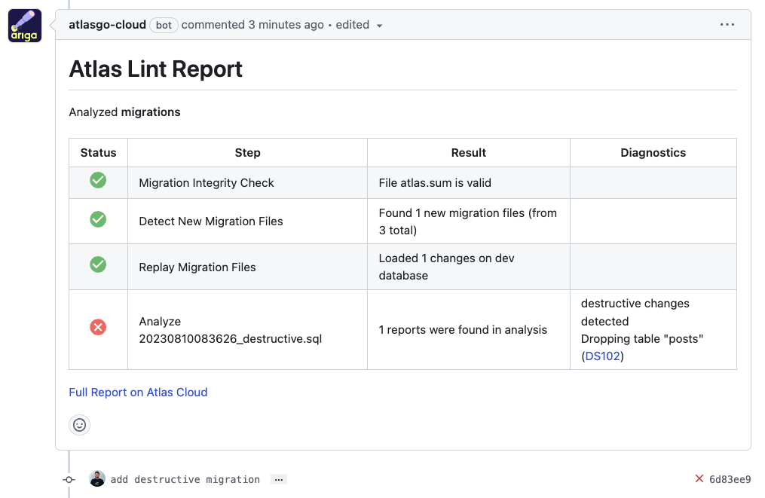
Task: Add a reaction with the smiley button
Action: 80,425
